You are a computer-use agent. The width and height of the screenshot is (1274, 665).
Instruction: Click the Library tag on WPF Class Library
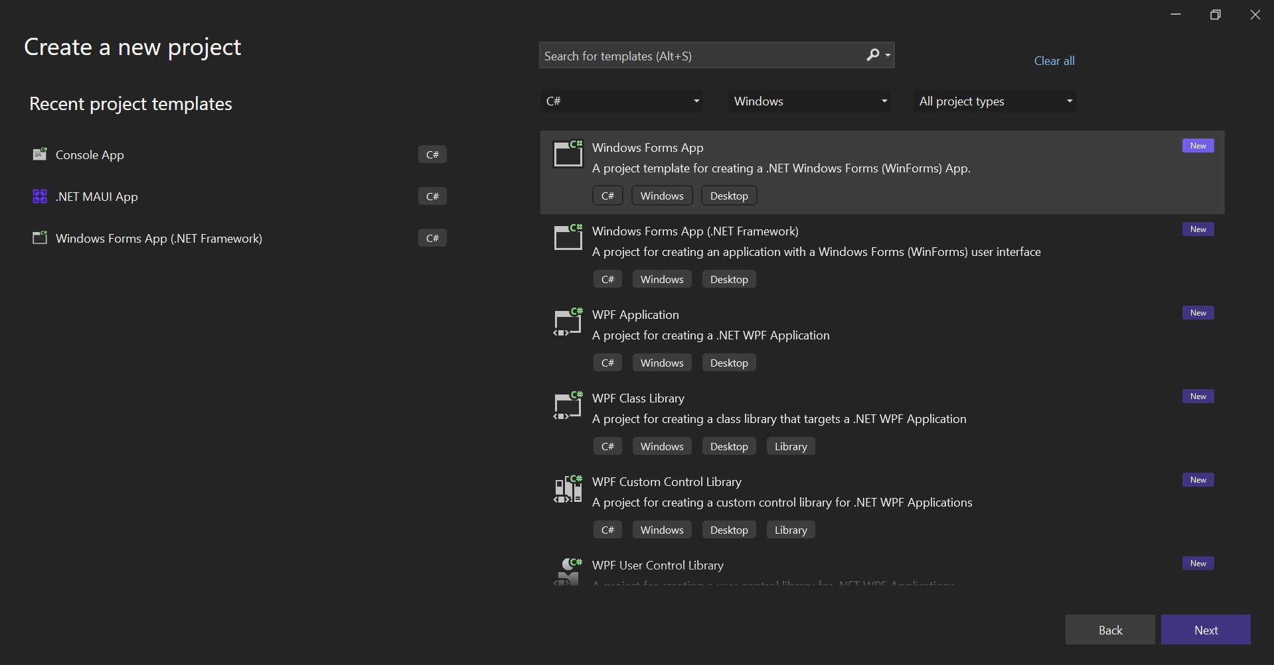click(x=791, y=446)
